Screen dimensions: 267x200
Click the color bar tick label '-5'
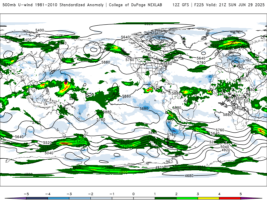[26, 194]
